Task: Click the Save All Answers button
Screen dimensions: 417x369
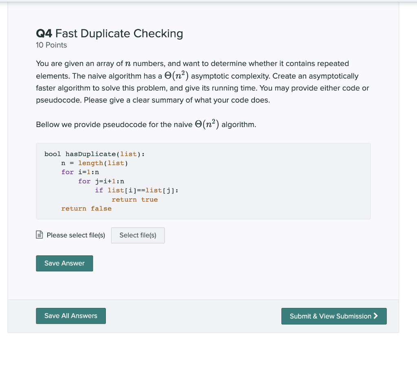Action: (70, 316)
